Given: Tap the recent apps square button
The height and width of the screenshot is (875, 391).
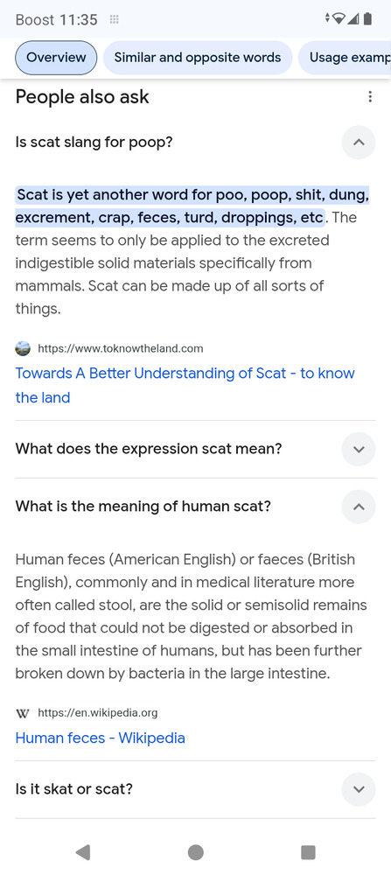Looking at the screenshot, I should point(308,852).
